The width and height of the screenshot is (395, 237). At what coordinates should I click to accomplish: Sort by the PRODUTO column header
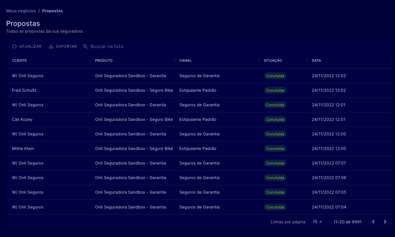(104, 61)
